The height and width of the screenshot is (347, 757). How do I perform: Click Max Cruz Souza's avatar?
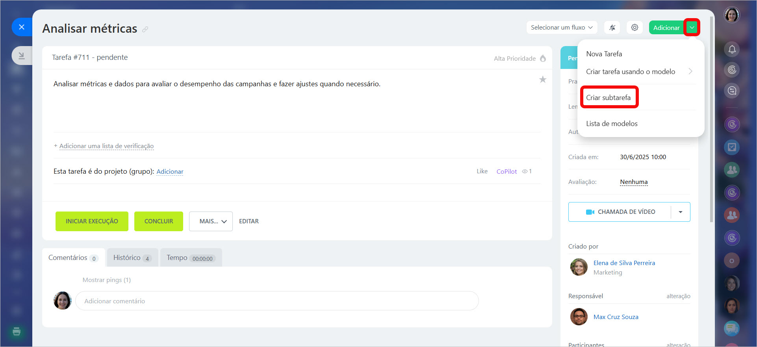[579, 317]
